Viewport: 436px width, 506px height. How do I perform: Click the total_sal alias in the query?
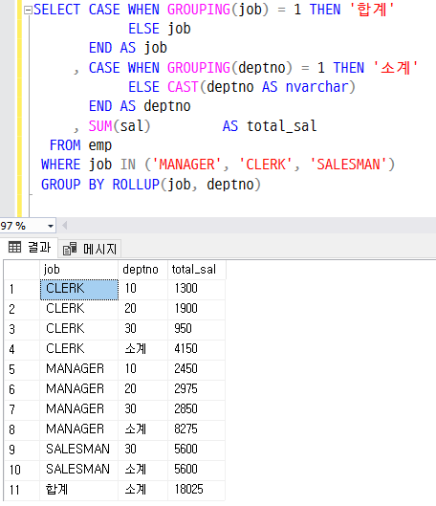(x=281, y=126)
